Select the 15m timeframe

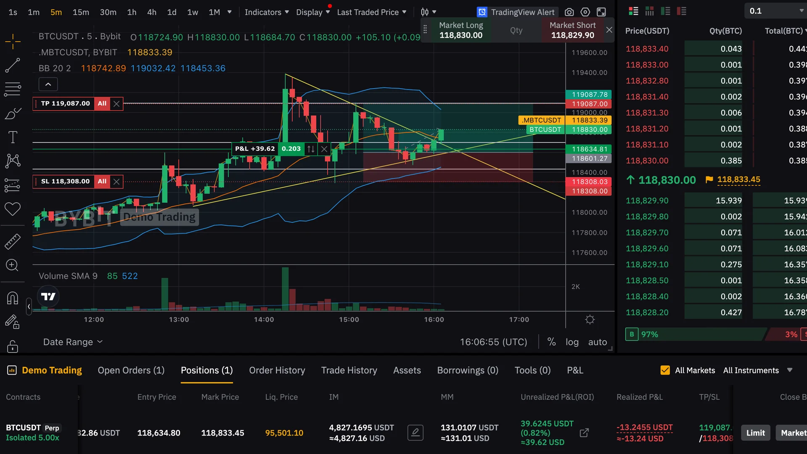(x=81, y=12)
